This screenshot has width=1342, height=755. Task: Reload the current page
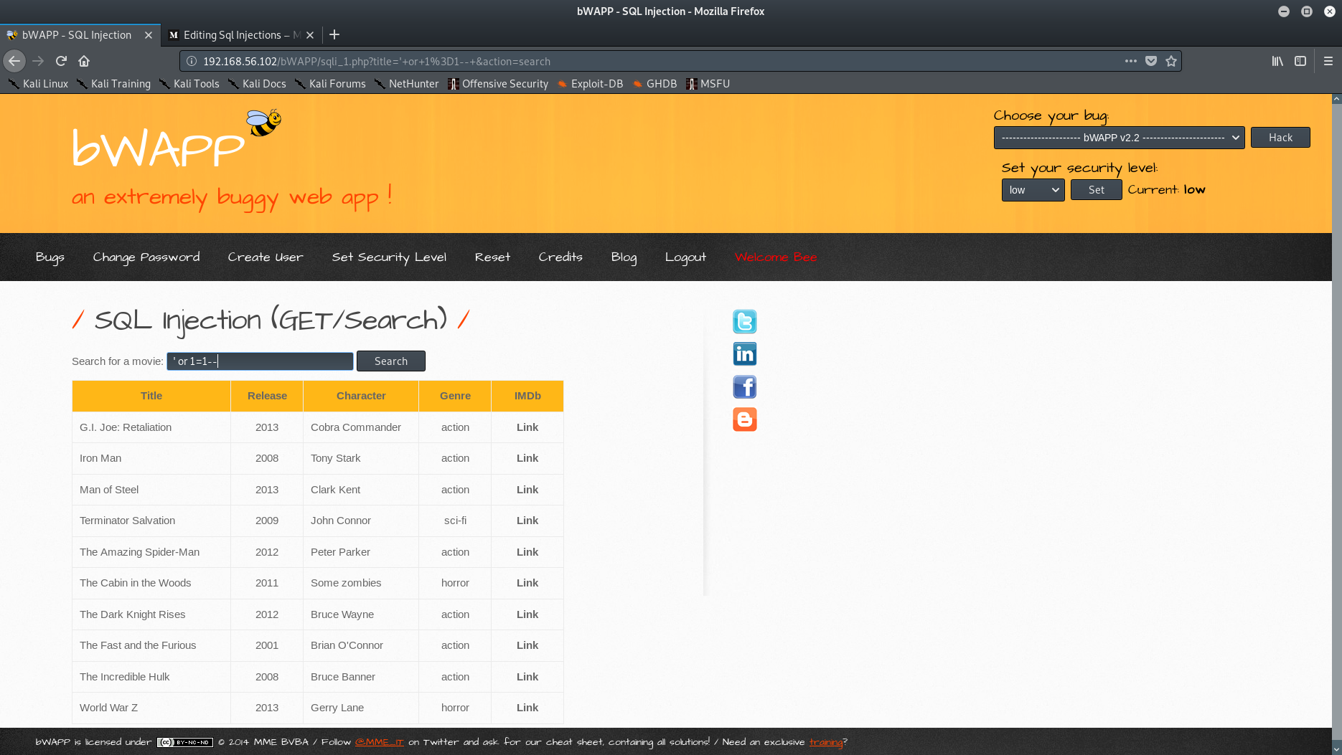(x=61, y=61)
